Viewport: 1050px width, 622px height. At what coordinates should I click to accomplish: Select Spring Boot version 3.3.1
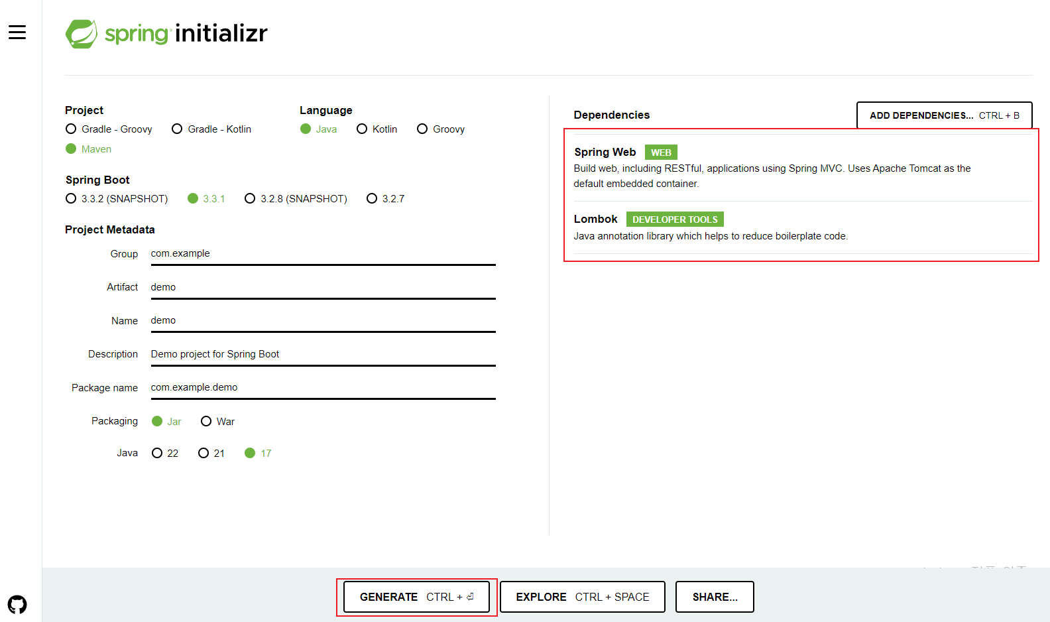point(206,199)
